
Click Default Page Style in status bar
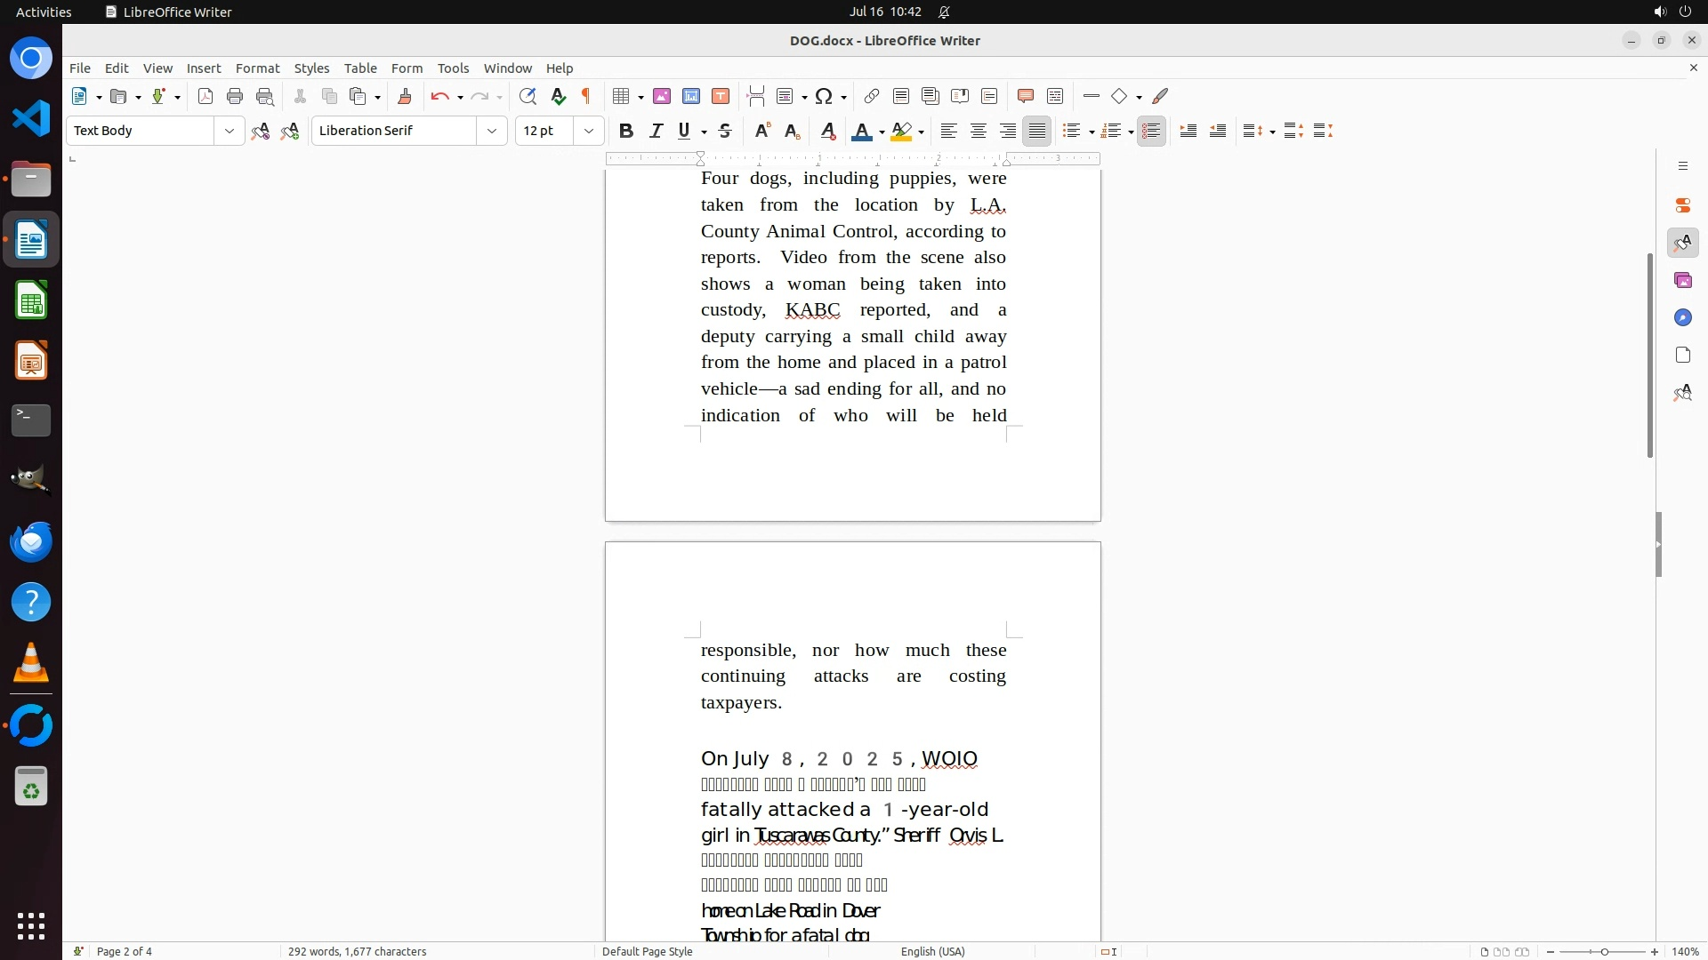[647, 952]
